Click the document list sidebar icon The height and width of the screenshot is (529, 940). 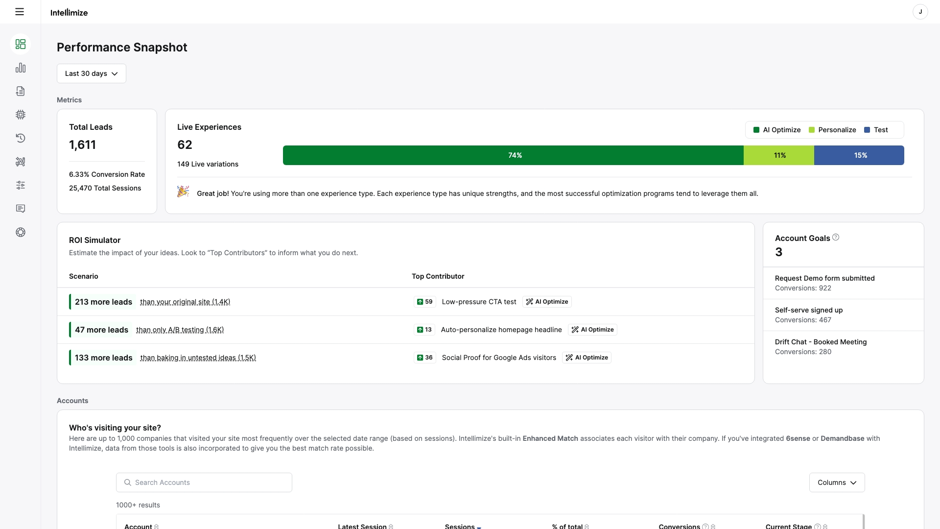21,91
